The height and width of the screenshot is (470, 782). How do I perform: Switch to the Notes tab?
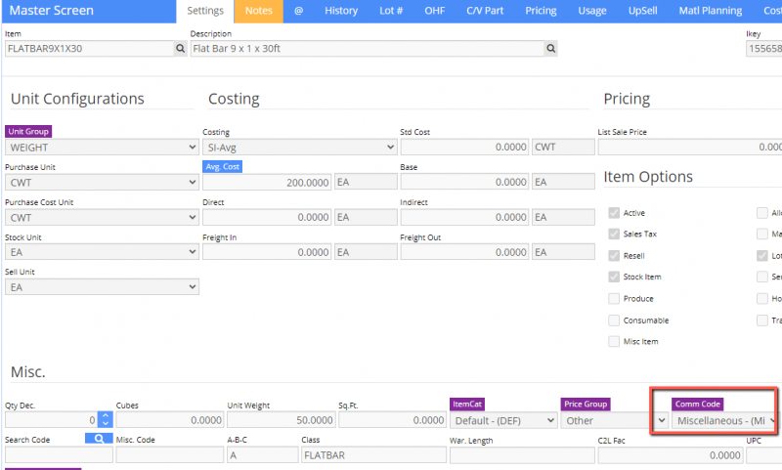(259, 11)
